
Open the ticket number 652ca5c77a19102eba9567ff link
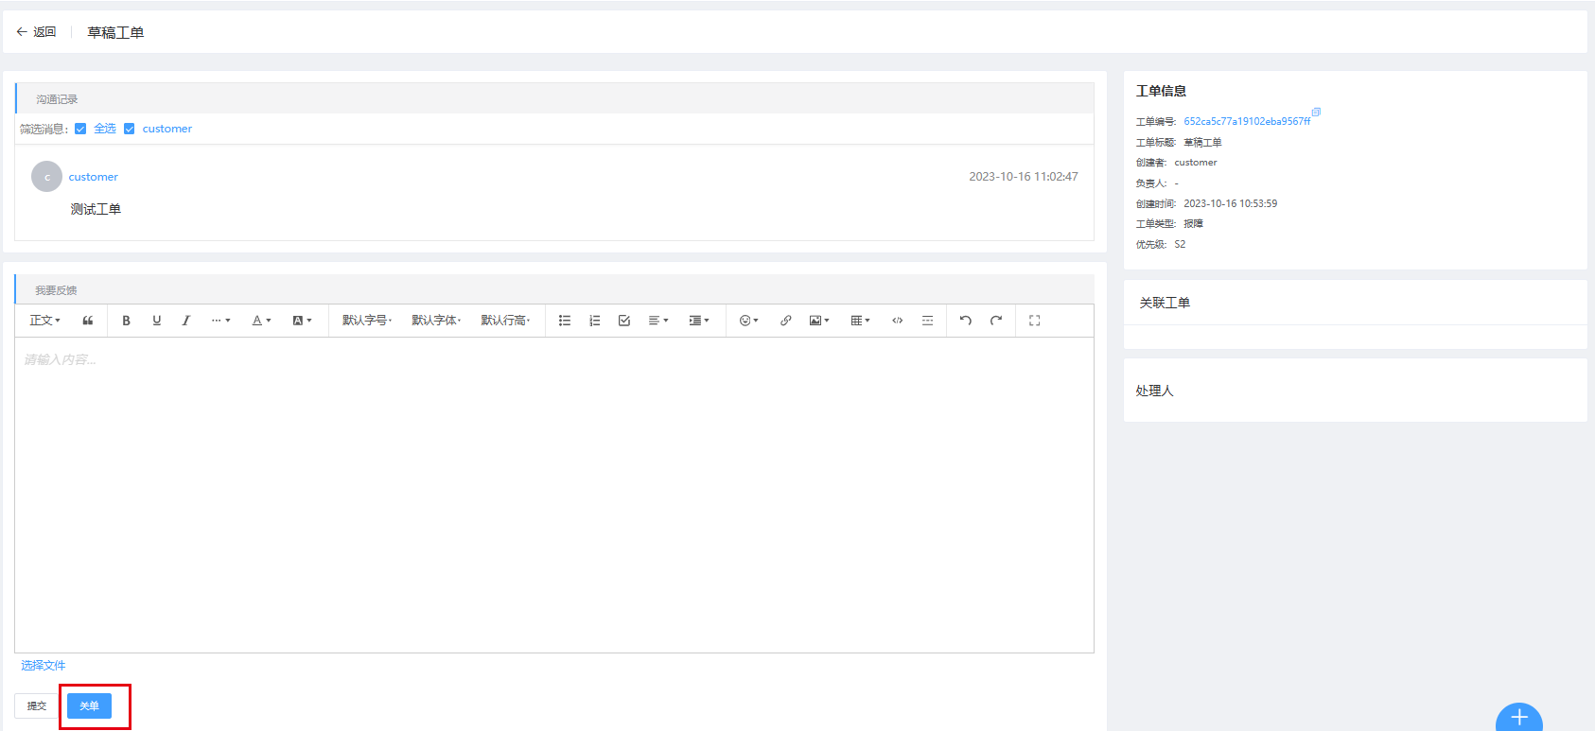pos(1247,121)
